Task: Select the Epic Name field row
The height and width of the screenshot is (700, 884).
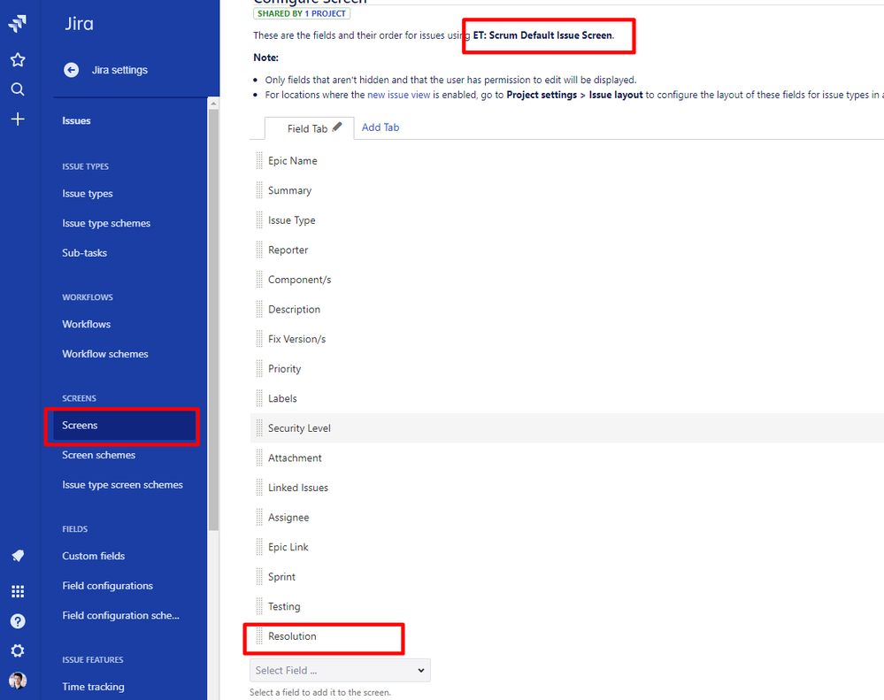Action: 566,161
